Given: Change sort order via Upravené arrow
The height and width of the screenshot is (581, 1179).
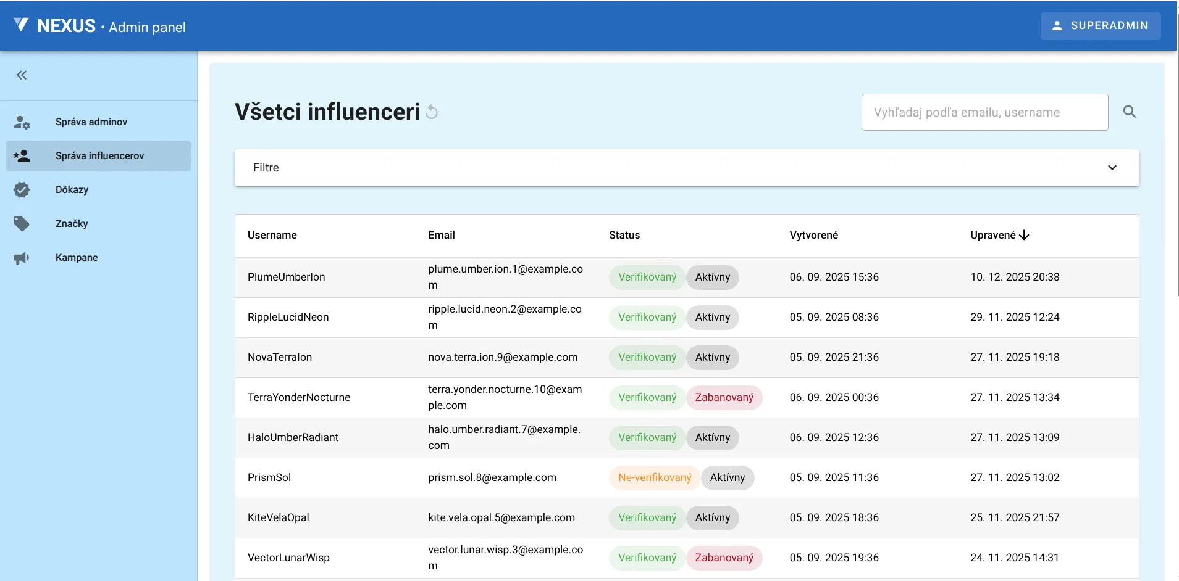Looking at the screenshot, I should (1023, 235).
